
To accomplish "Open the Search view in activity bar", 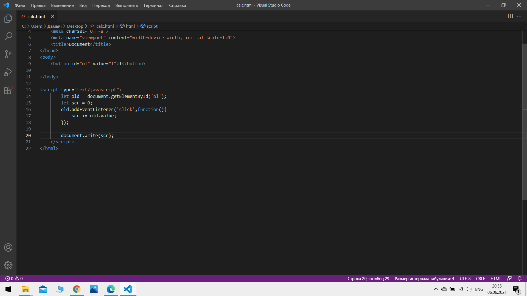I will [8, 36].
